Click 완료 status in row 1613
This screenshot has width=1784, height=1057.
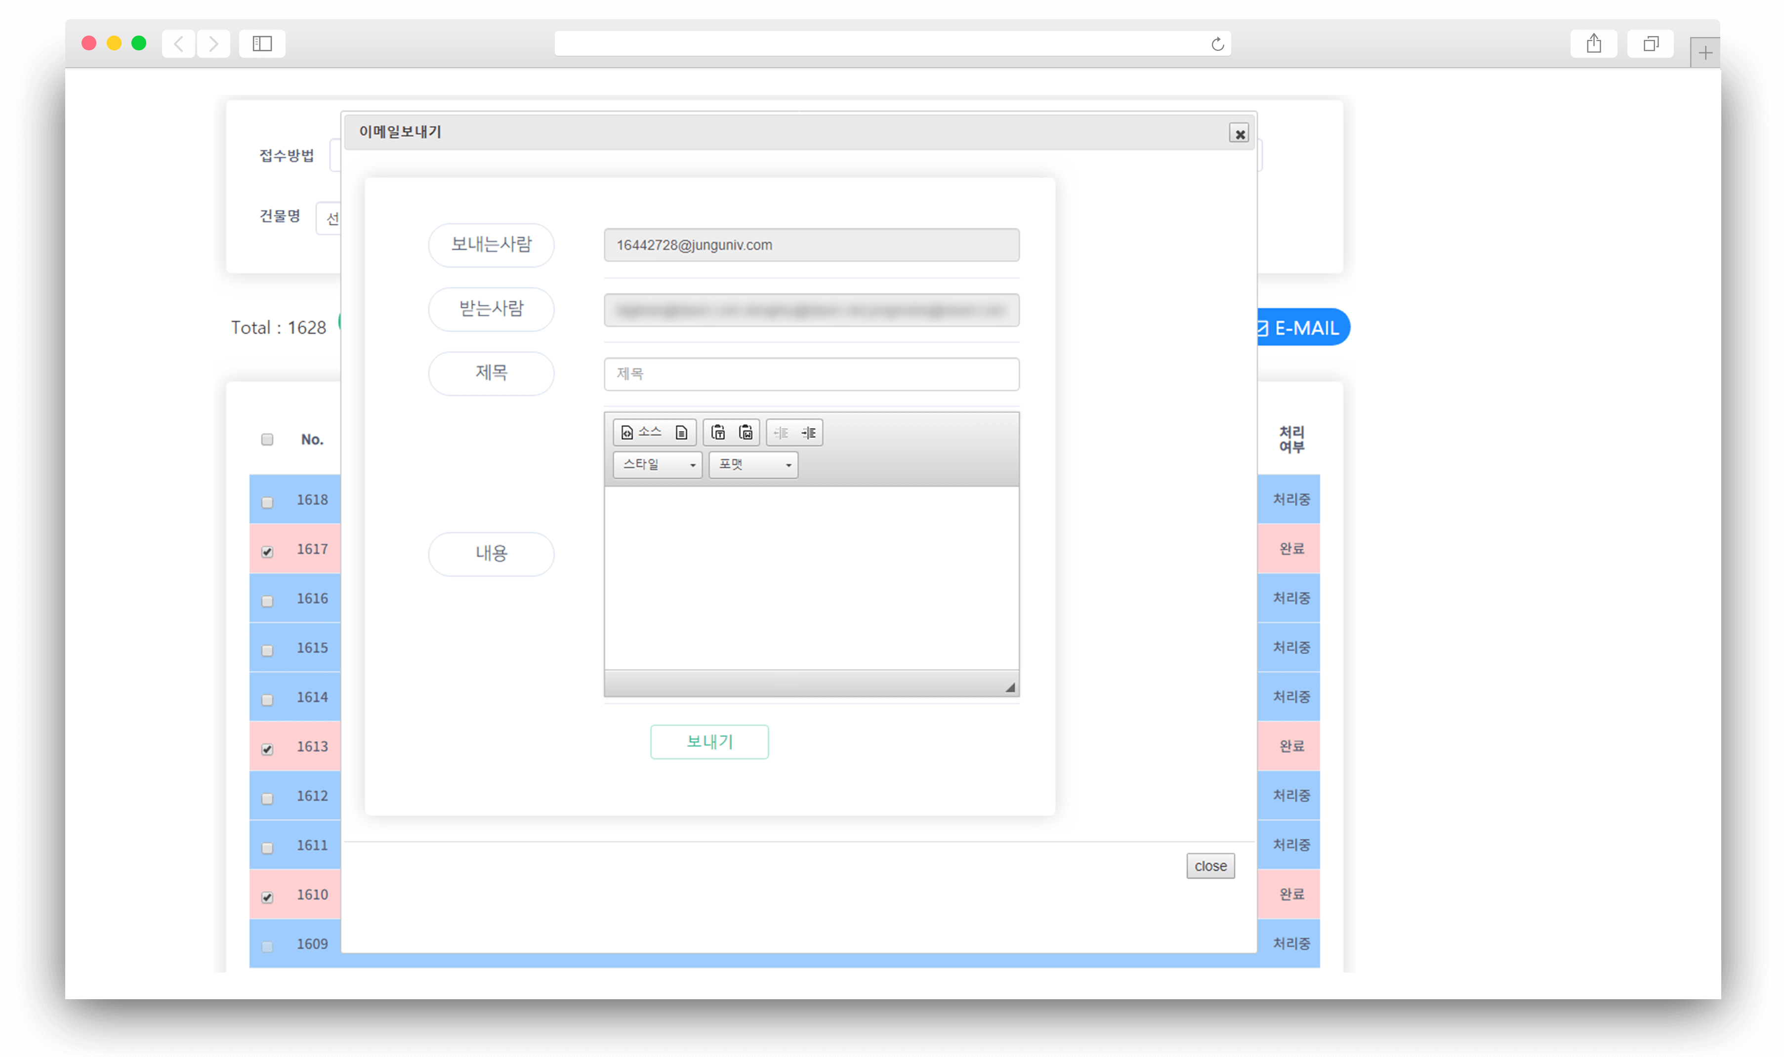1291,746
